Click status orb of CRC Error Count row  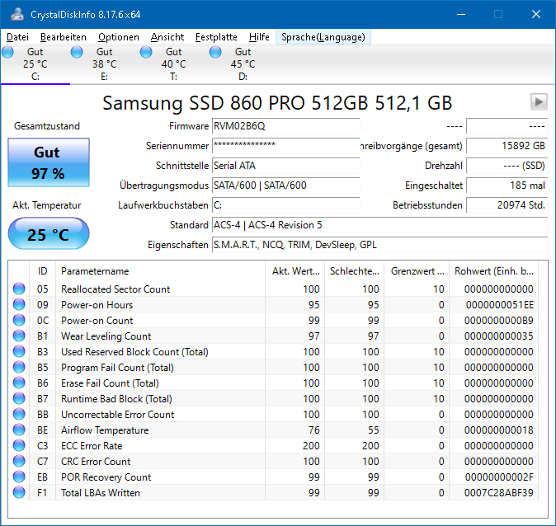click(19, 461)
